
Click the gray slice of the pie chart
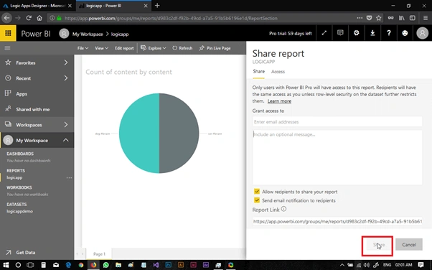[x=179, y=134]
